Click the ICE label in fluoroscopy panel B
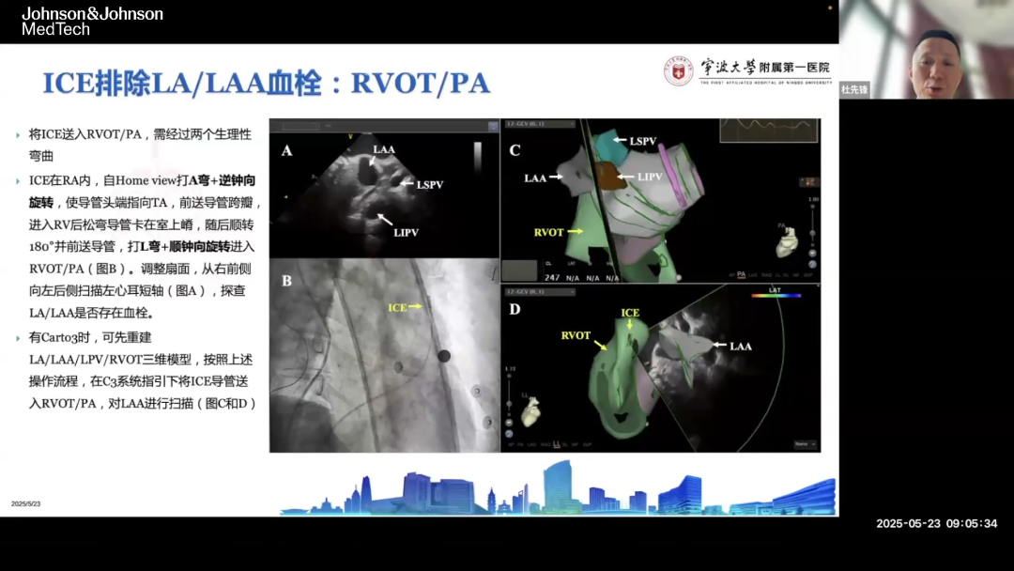Screen dimensions: 1014x571 397,308
